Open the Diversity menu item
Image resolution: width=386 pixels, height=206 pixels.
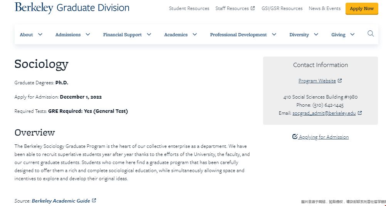[x=299, y=35]
